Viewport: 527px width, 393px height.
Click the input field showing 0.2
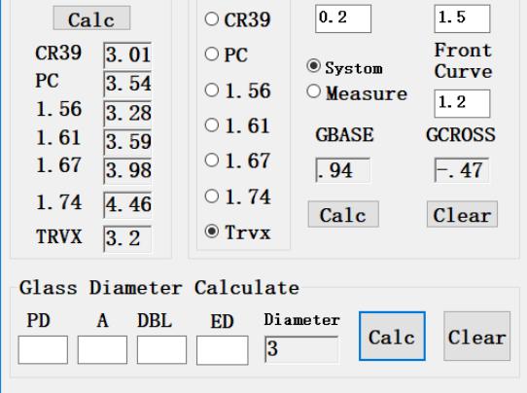[343, 18]
